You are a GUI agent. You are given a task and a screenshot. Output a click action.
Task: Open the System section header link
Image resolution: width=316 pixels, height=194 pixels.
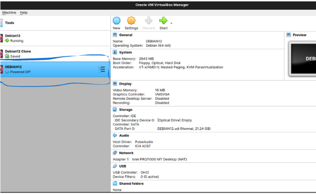[126, 53]
